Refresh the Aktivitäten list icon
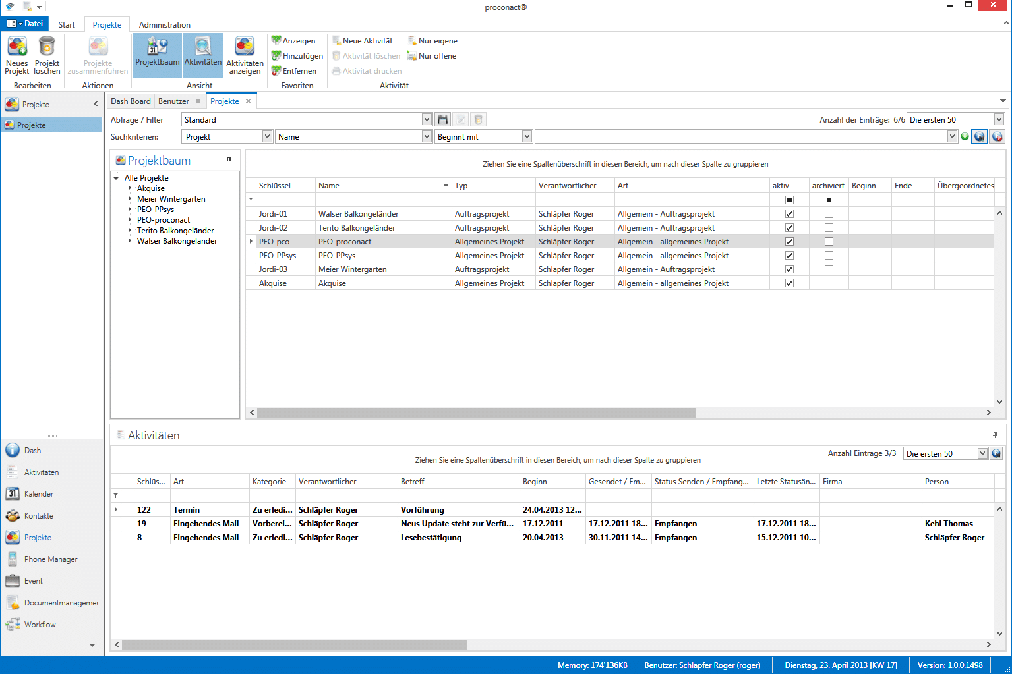This screenshot has width=1012, height=674. 997,453
